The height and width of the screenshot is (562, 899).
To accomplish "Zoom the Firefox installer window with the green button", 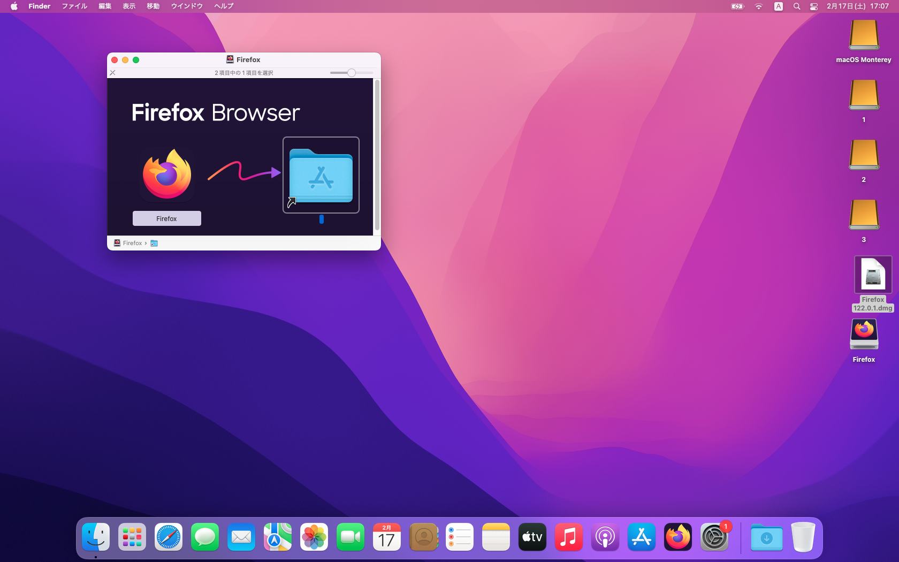I will pyautogui.click(x=136, y=60).
